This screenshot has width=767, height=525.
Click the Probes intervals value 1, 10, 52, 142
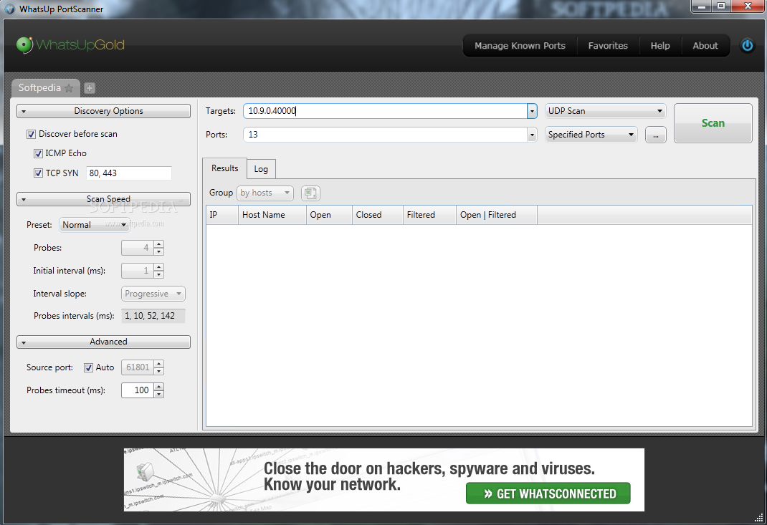click(153, 316)
